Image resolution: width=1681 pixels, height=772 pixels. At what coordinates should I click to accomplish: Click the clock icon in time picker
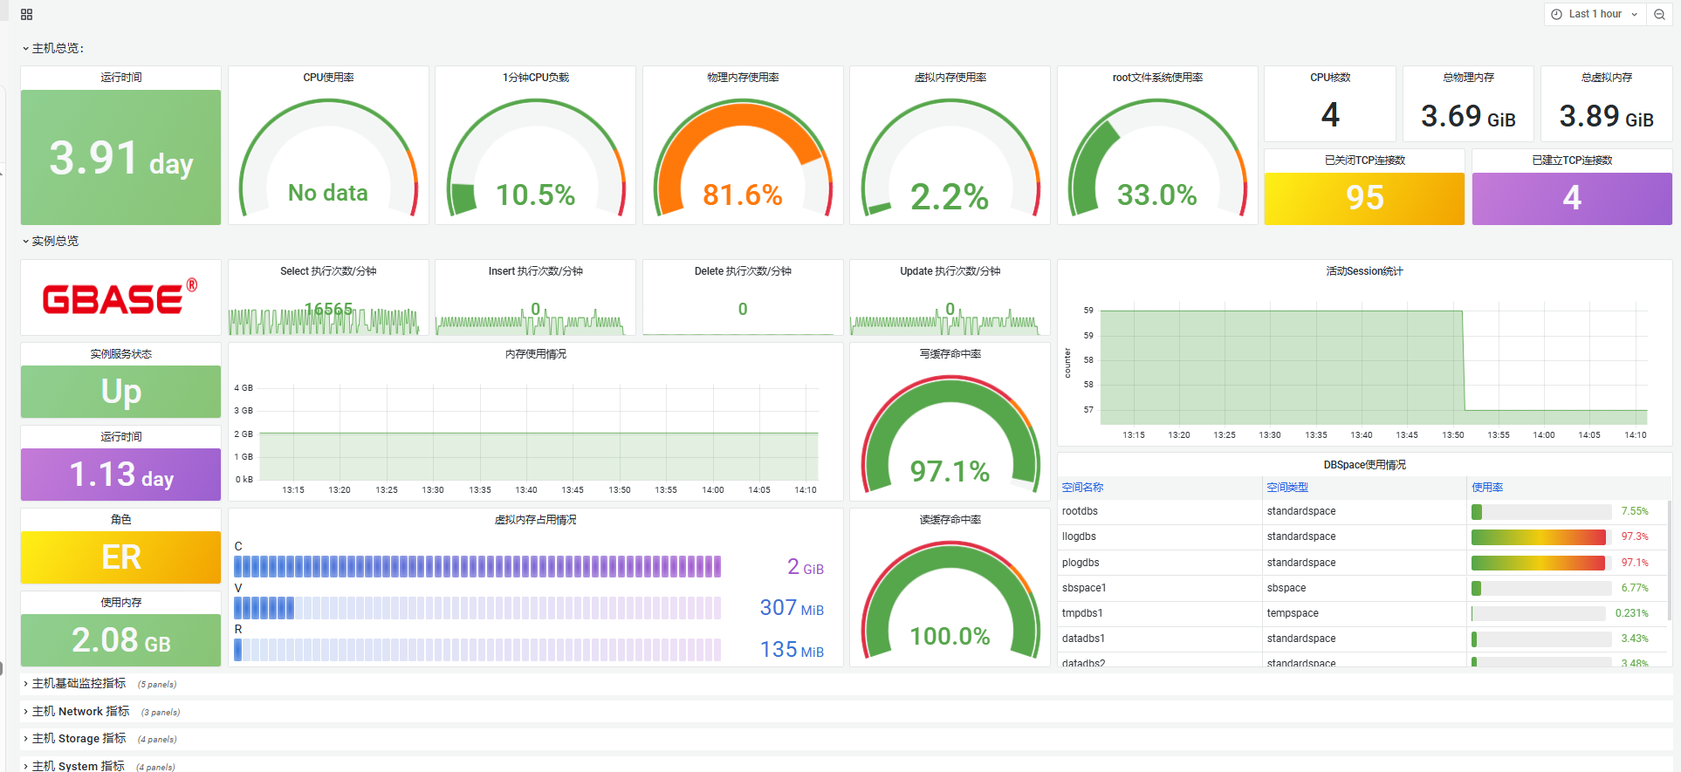click(x=1556, y=15)
